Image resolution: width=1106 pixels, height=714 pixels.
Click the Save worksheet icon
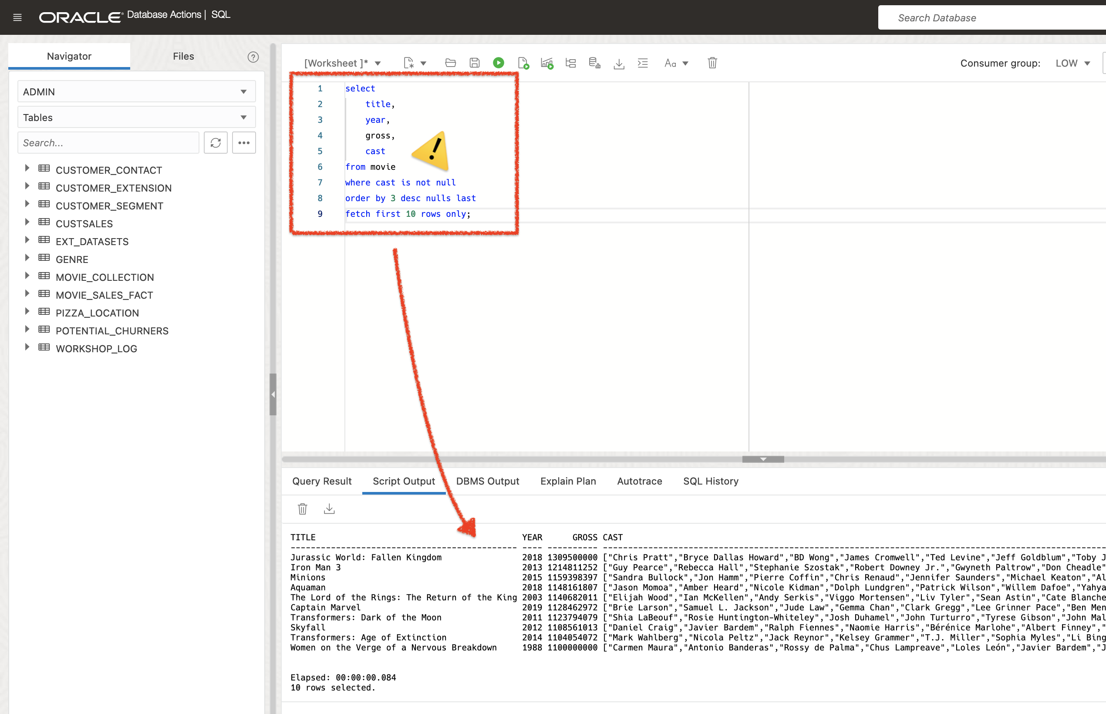pyautogui.click(x=474, y=63)
